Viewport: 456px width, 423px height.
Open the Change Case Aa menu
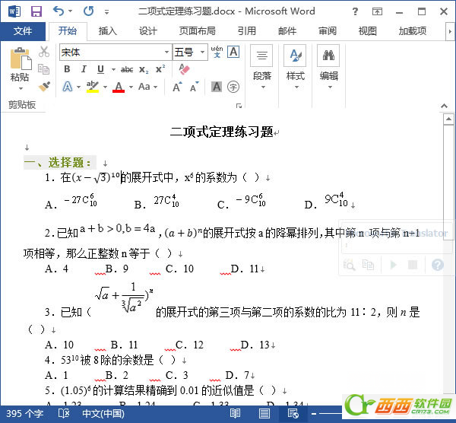(147, 87)
